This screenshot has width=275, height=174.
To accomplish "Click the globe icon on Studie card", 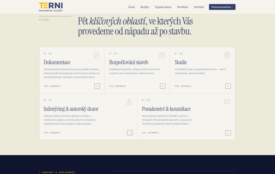I will point(227,55).
